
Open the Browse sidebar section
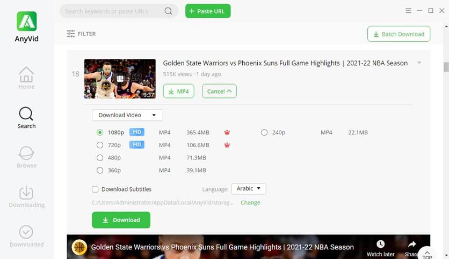tap(26, 157)
